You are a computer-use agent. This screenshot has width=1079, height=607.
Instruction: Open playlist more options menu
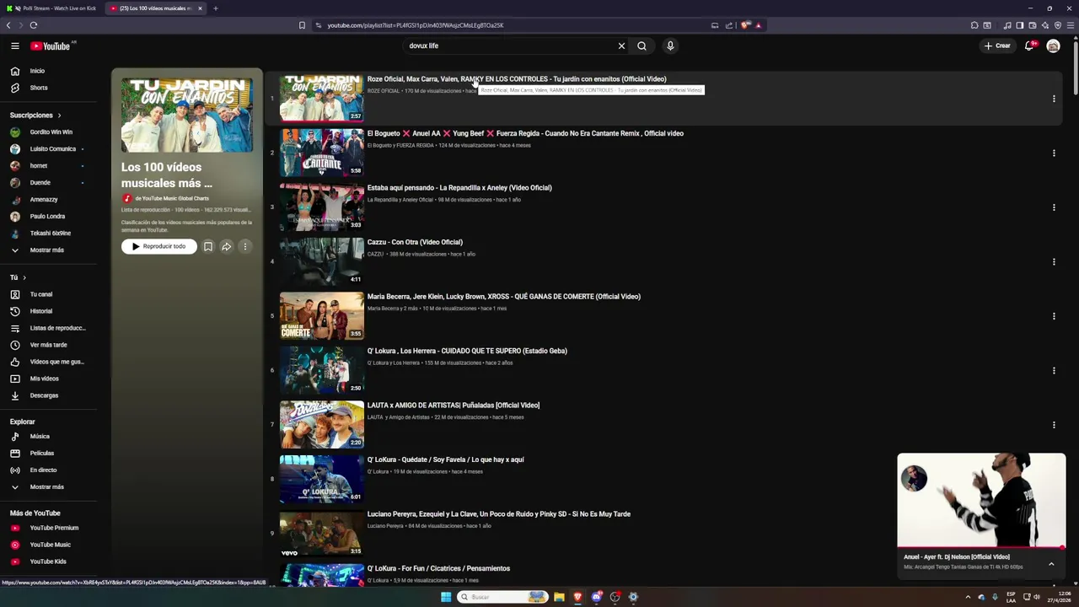(245, 246)
